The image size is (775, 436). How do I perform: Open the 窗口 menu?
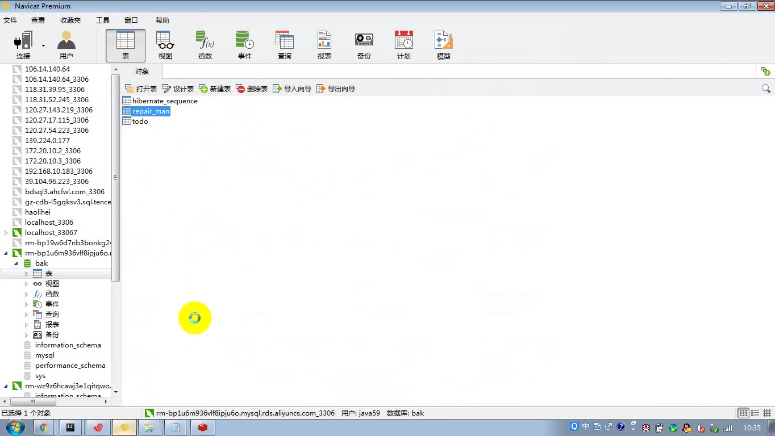point(131,20)
